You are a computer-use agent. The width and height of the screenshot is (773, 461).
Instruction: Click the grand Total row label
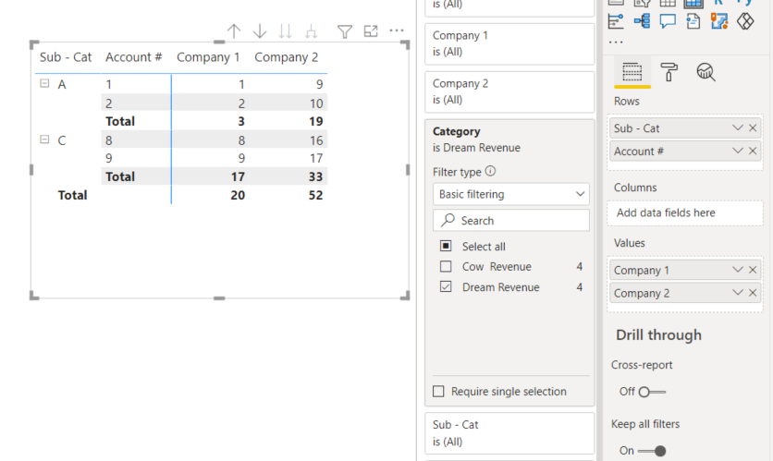72,195
